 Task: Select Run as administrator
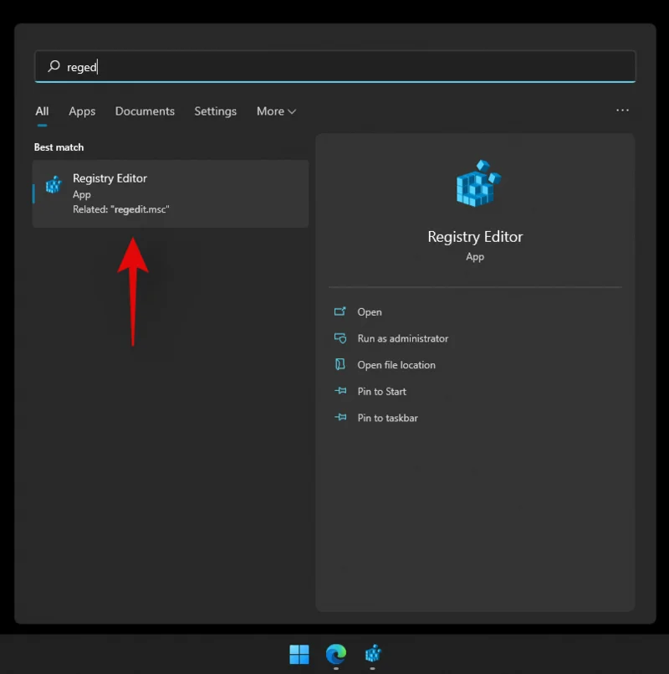click(x=402, y=338)
